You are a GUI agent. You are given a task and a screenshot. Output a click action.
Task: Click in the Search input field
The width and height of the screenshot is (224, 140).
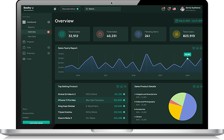pos(103,9)
